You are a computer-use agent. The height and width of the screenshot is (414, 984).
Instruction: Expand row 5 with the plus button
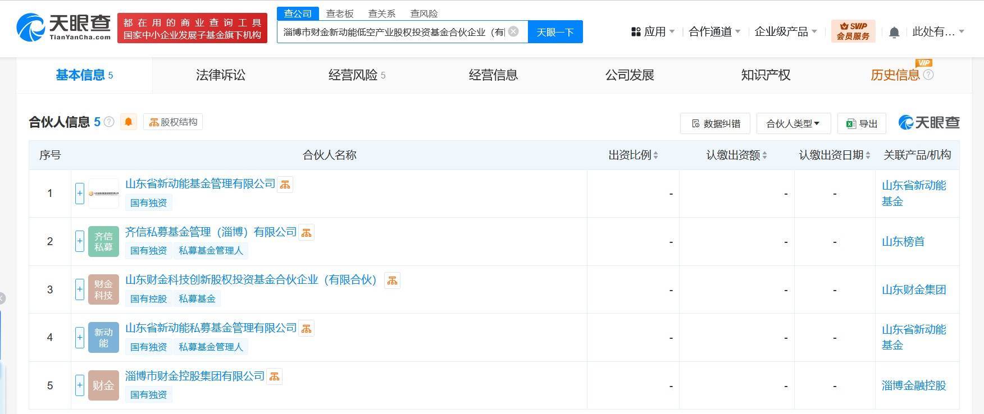pos(80,385)
